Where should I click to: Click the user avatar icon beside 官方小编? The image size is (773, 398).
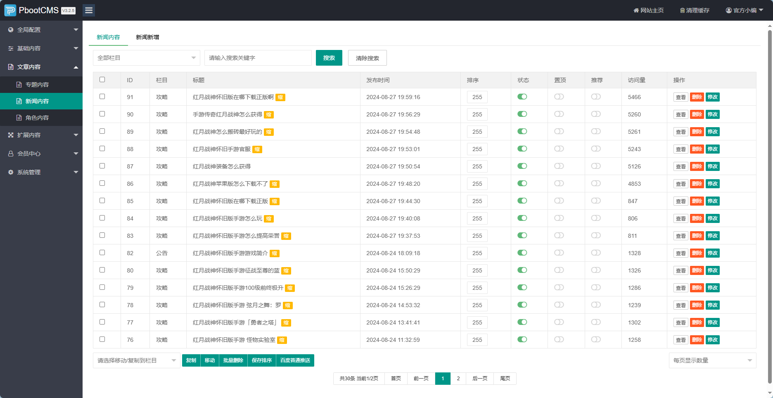pos(729,10)
